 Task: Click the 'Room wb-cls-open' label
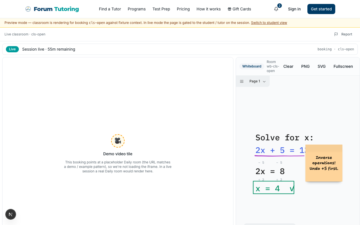[273, 66]
